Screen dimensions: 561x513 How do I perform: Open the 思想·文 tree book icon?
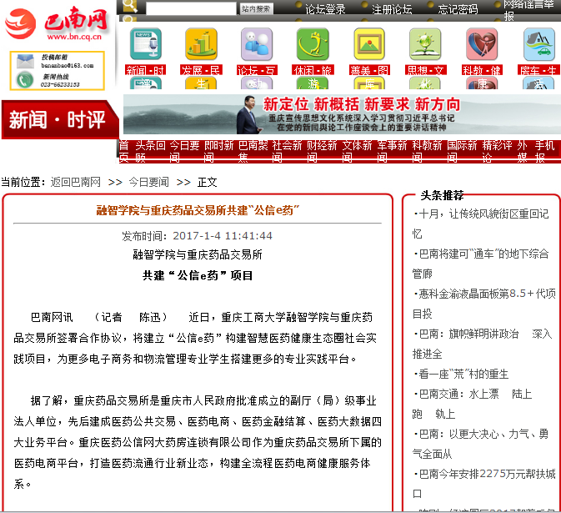point(425,44)
